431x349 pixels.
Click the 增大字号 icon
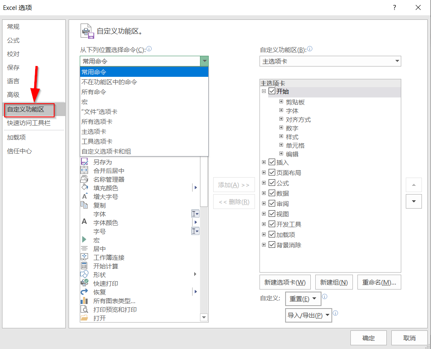(84, 197)
